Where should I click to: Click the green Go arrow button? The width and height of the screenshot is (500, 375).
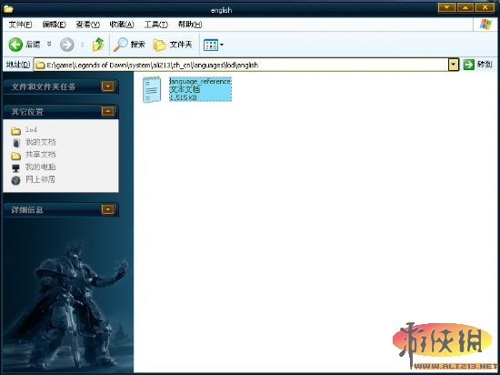(x=469, y=65)
